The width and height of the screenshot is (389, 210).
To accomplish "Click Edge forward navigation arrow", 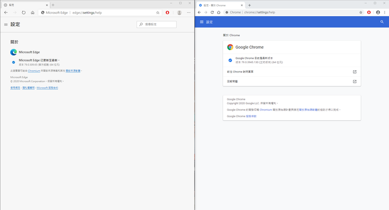I will (x=15, y=12).
